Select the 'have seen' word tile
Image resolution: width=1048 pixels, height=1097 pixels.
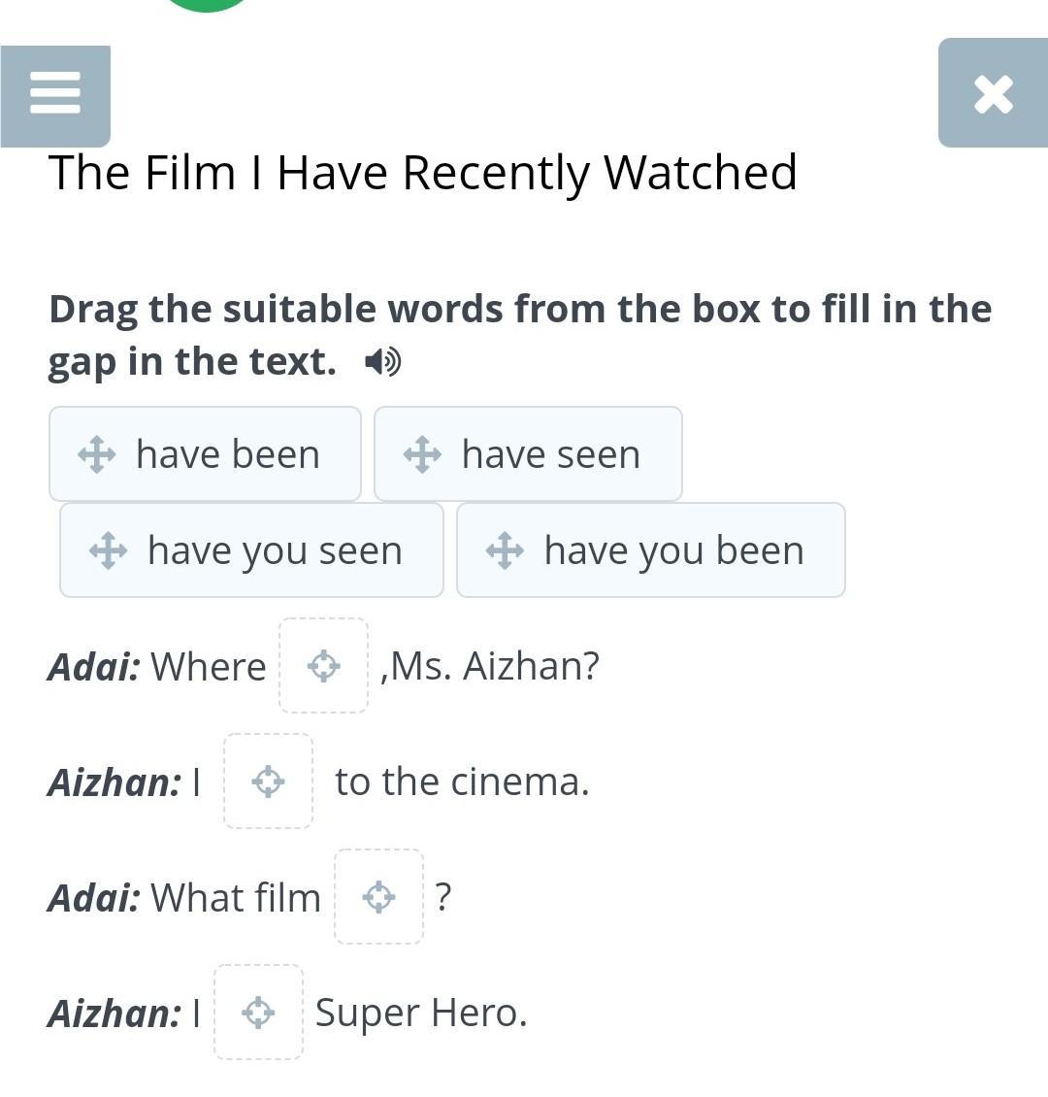coord(528,454)
